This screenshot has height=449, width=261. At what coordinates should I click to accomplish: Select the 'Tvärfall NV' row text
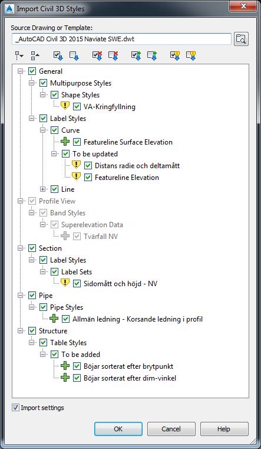[x=101, y=237]
